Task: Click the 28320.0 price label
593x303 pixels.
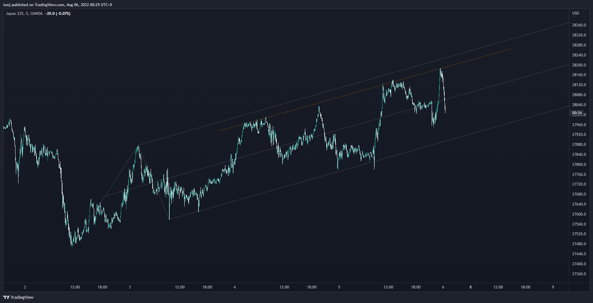Action: tap(579, 35)
